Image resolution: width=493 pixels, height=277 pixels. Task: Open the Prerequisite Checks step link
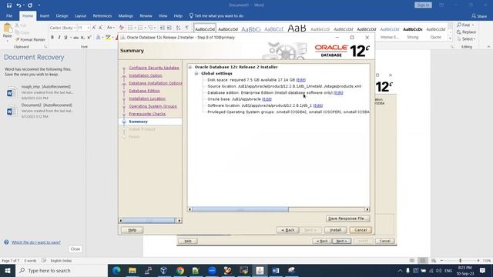147,114
